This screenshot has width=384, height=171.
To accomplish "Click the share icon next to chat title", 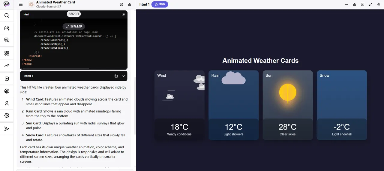I will tap(130, 4).
